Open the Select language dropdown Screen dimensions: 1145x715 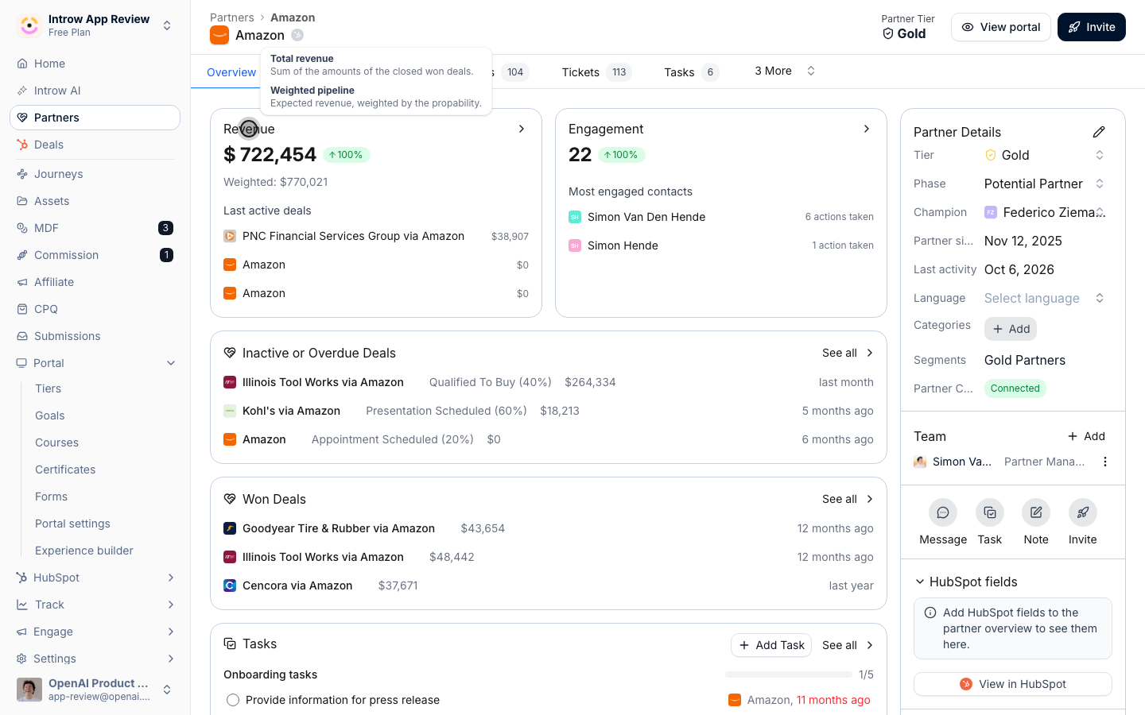[1045, 298]
